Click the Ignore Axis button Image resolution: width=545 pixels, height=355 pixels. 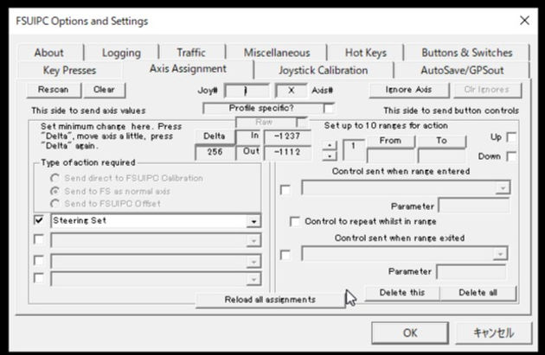tap(408, 90)
